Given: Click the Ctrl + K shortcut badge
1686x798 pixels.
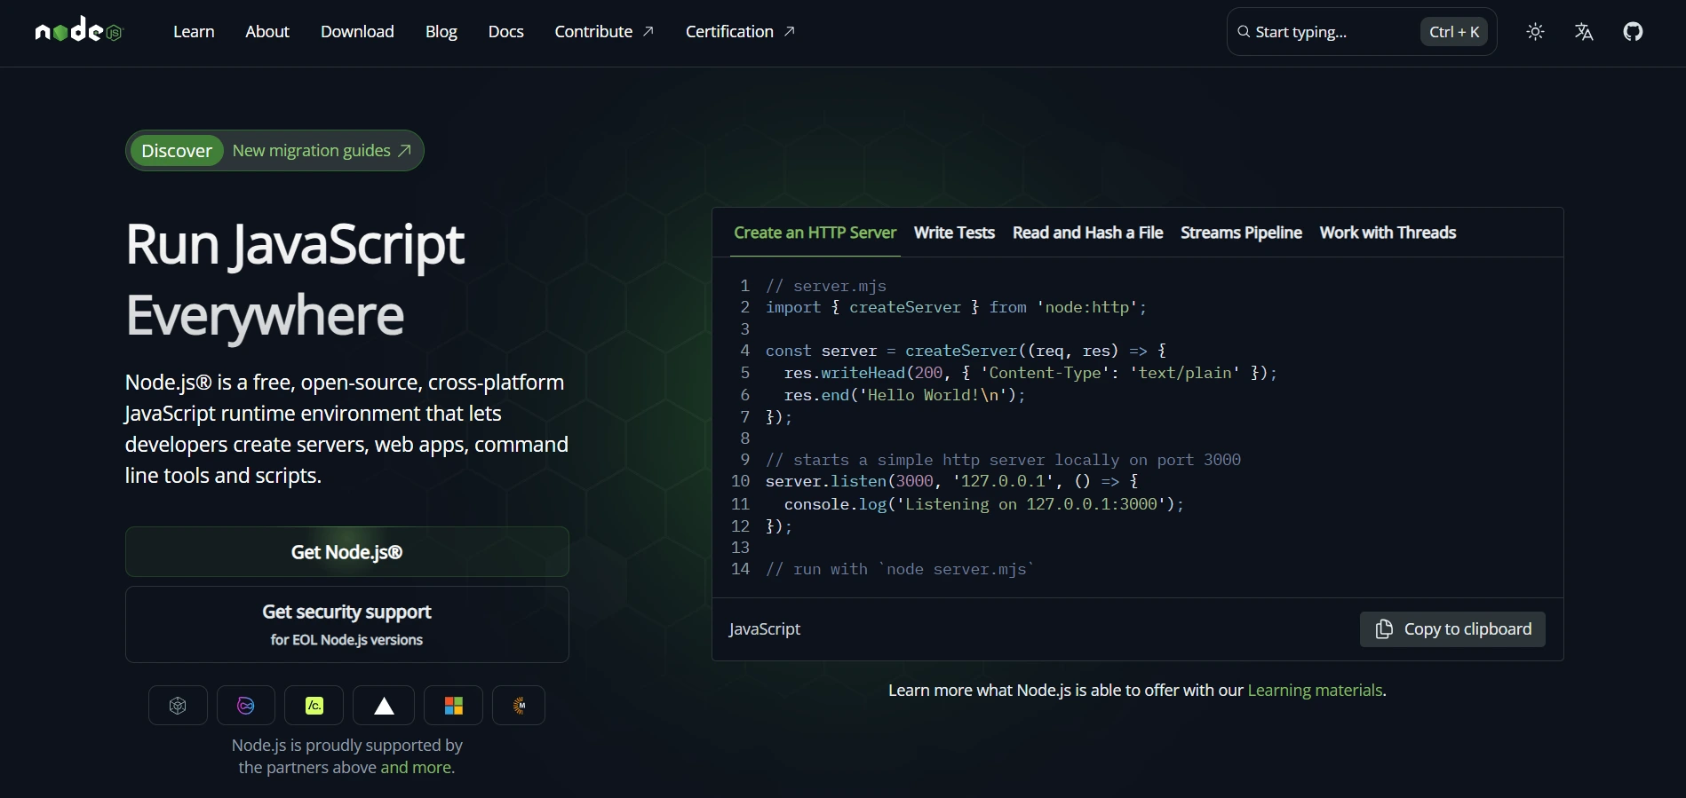Looking at the screenshot, I should 1454,32.
